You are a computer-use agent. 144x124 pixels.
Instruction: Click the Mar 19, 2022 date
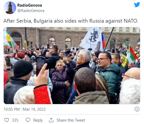pyautogui.click(x=34, y=109)
